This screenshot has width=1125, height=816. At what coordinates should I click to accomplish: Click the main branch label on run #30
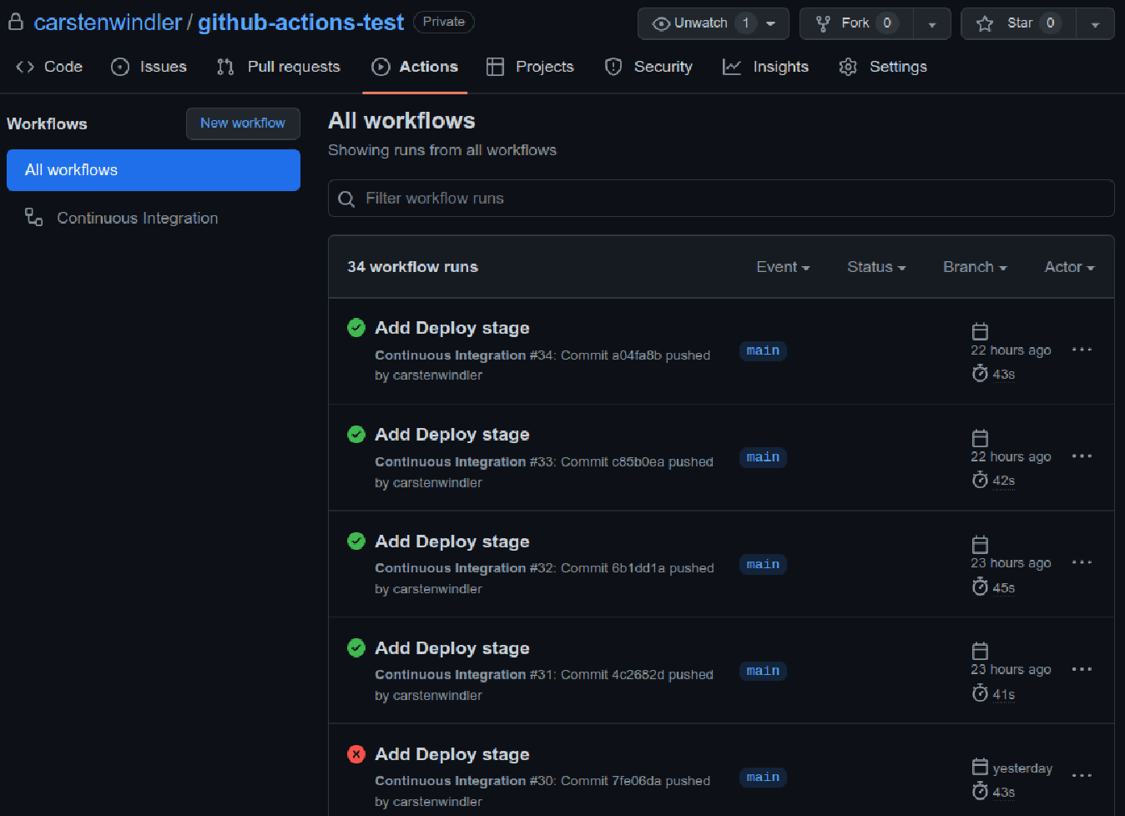[x=763, y=777]
